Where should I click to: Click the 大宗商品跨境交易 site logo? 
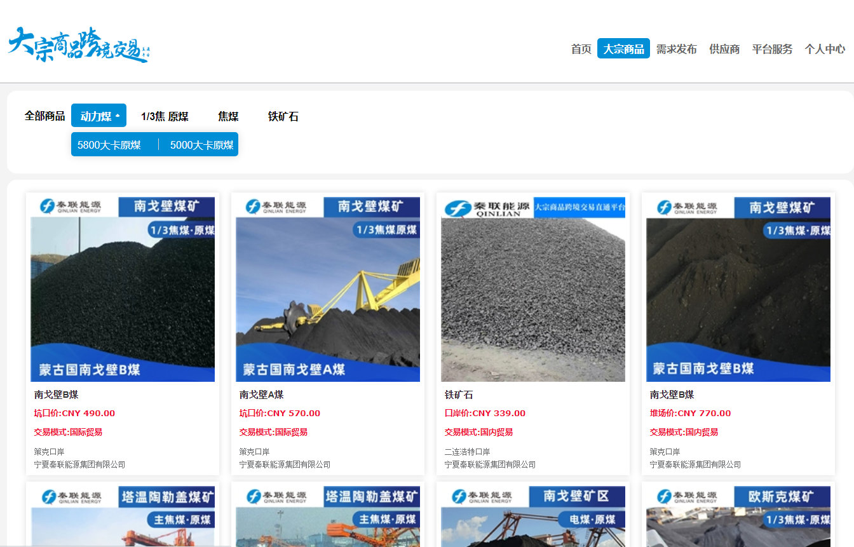[79, 44]
